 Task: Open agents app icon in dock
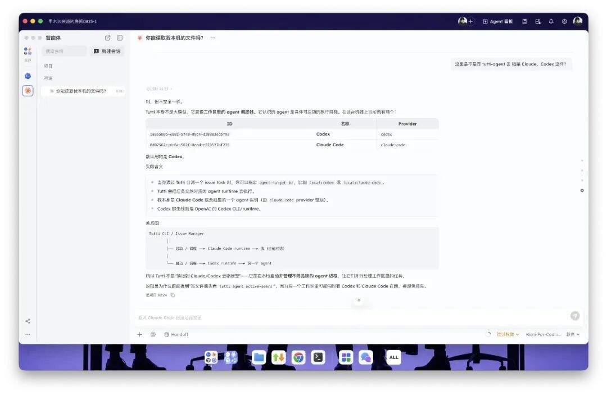click(211, 357)
